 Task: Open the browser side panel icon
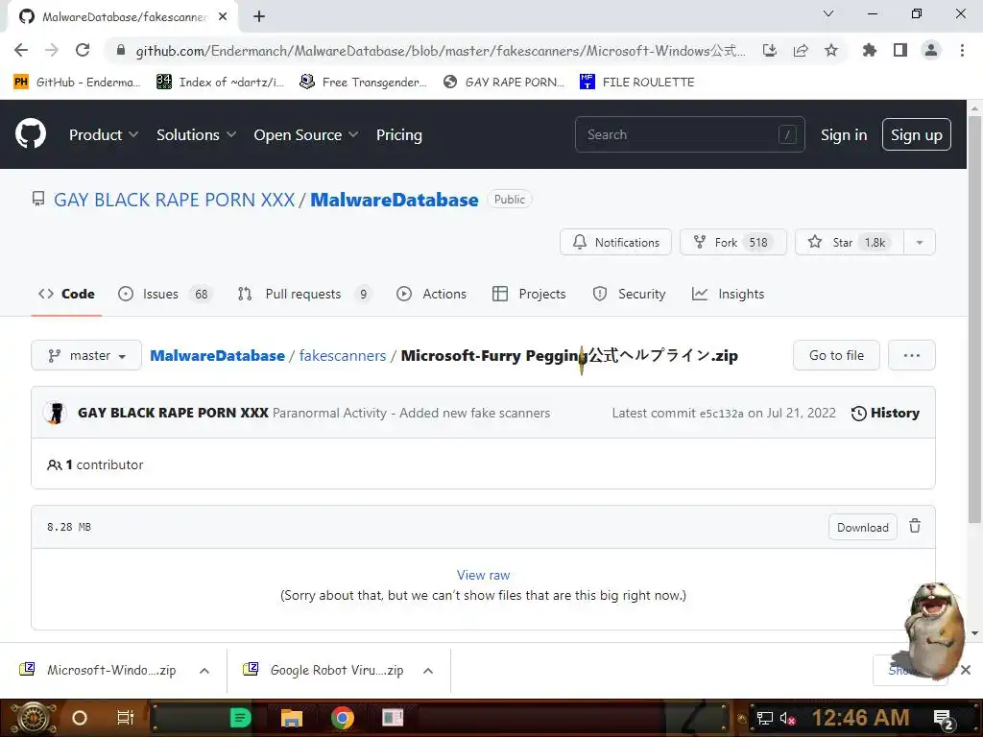pos(900,50)
